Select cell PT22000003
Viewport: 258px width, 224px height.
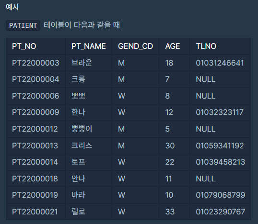[x=35, y=63]
